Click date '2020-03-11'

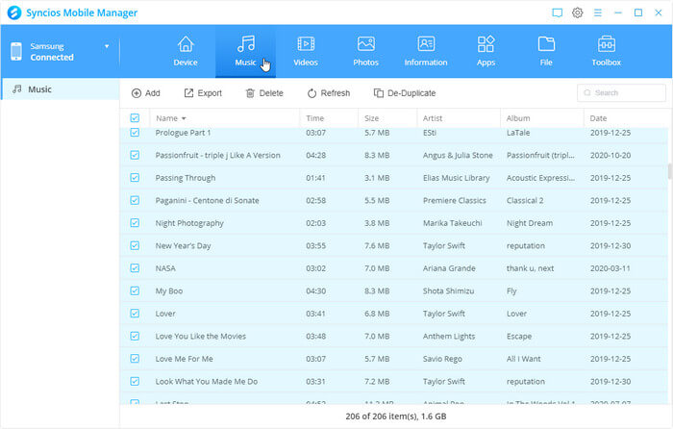coord(611,268)
